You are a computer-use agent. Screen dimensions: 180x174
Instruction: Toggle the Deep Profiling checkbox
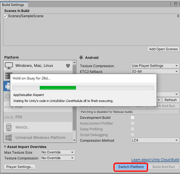click(133, 129)
